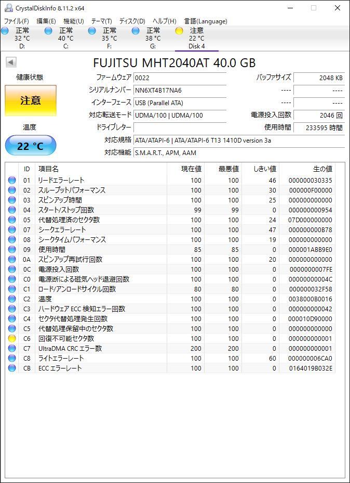Click the power-on count value 2046 回
Image resolution: width=350 pixels, height=483 pixels.
pyautogui.click(x=319, y=115)
